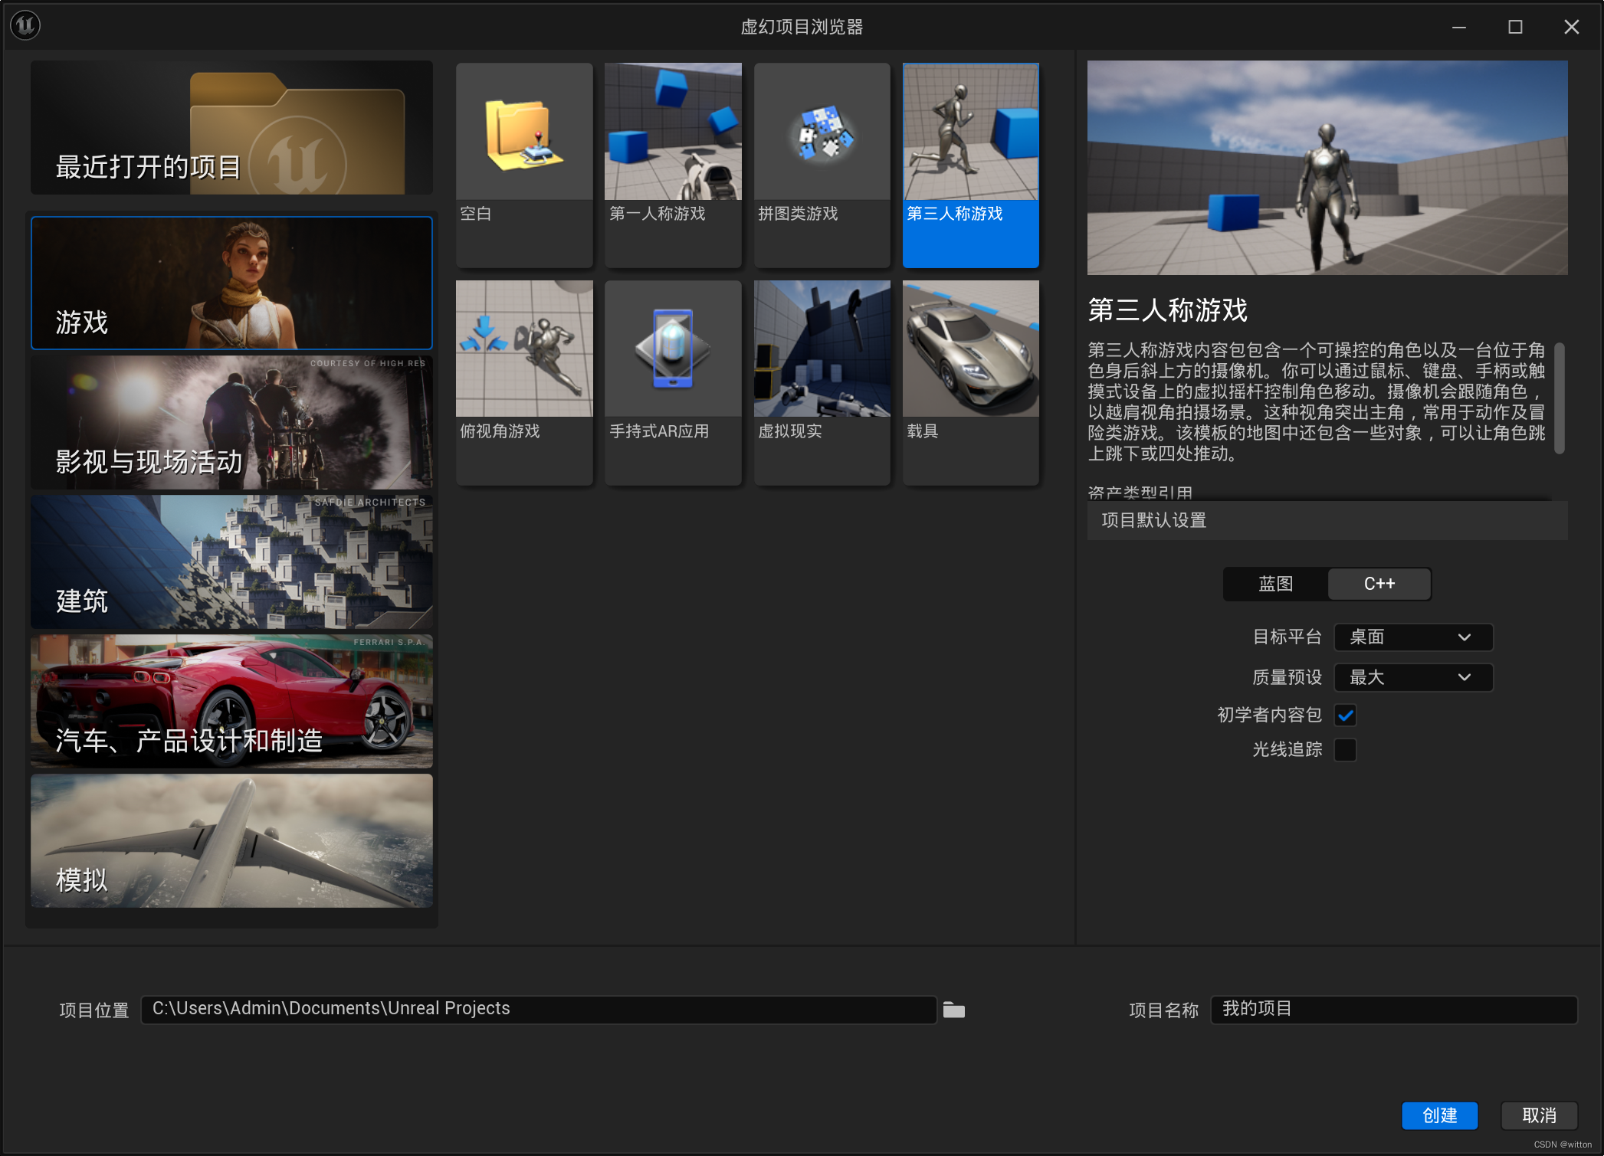This screenshot has height=1156, width=1604.
Task: Open the 建筑 category
Action: pos(231,562)
